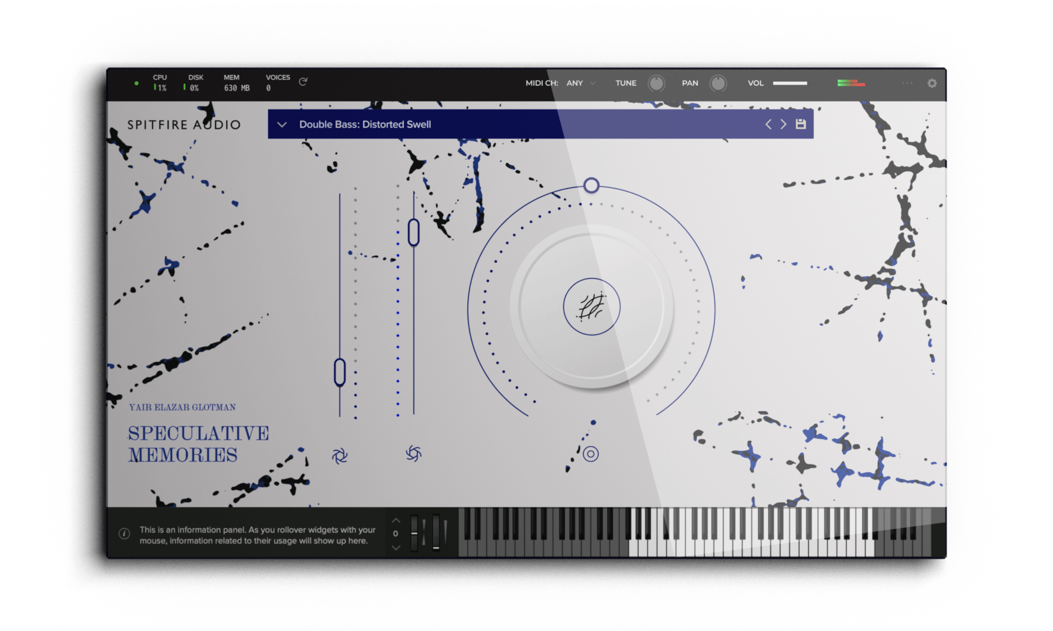
Task: Click the leftmost key of the on-screen keyboard
Action: click(463, 548)
